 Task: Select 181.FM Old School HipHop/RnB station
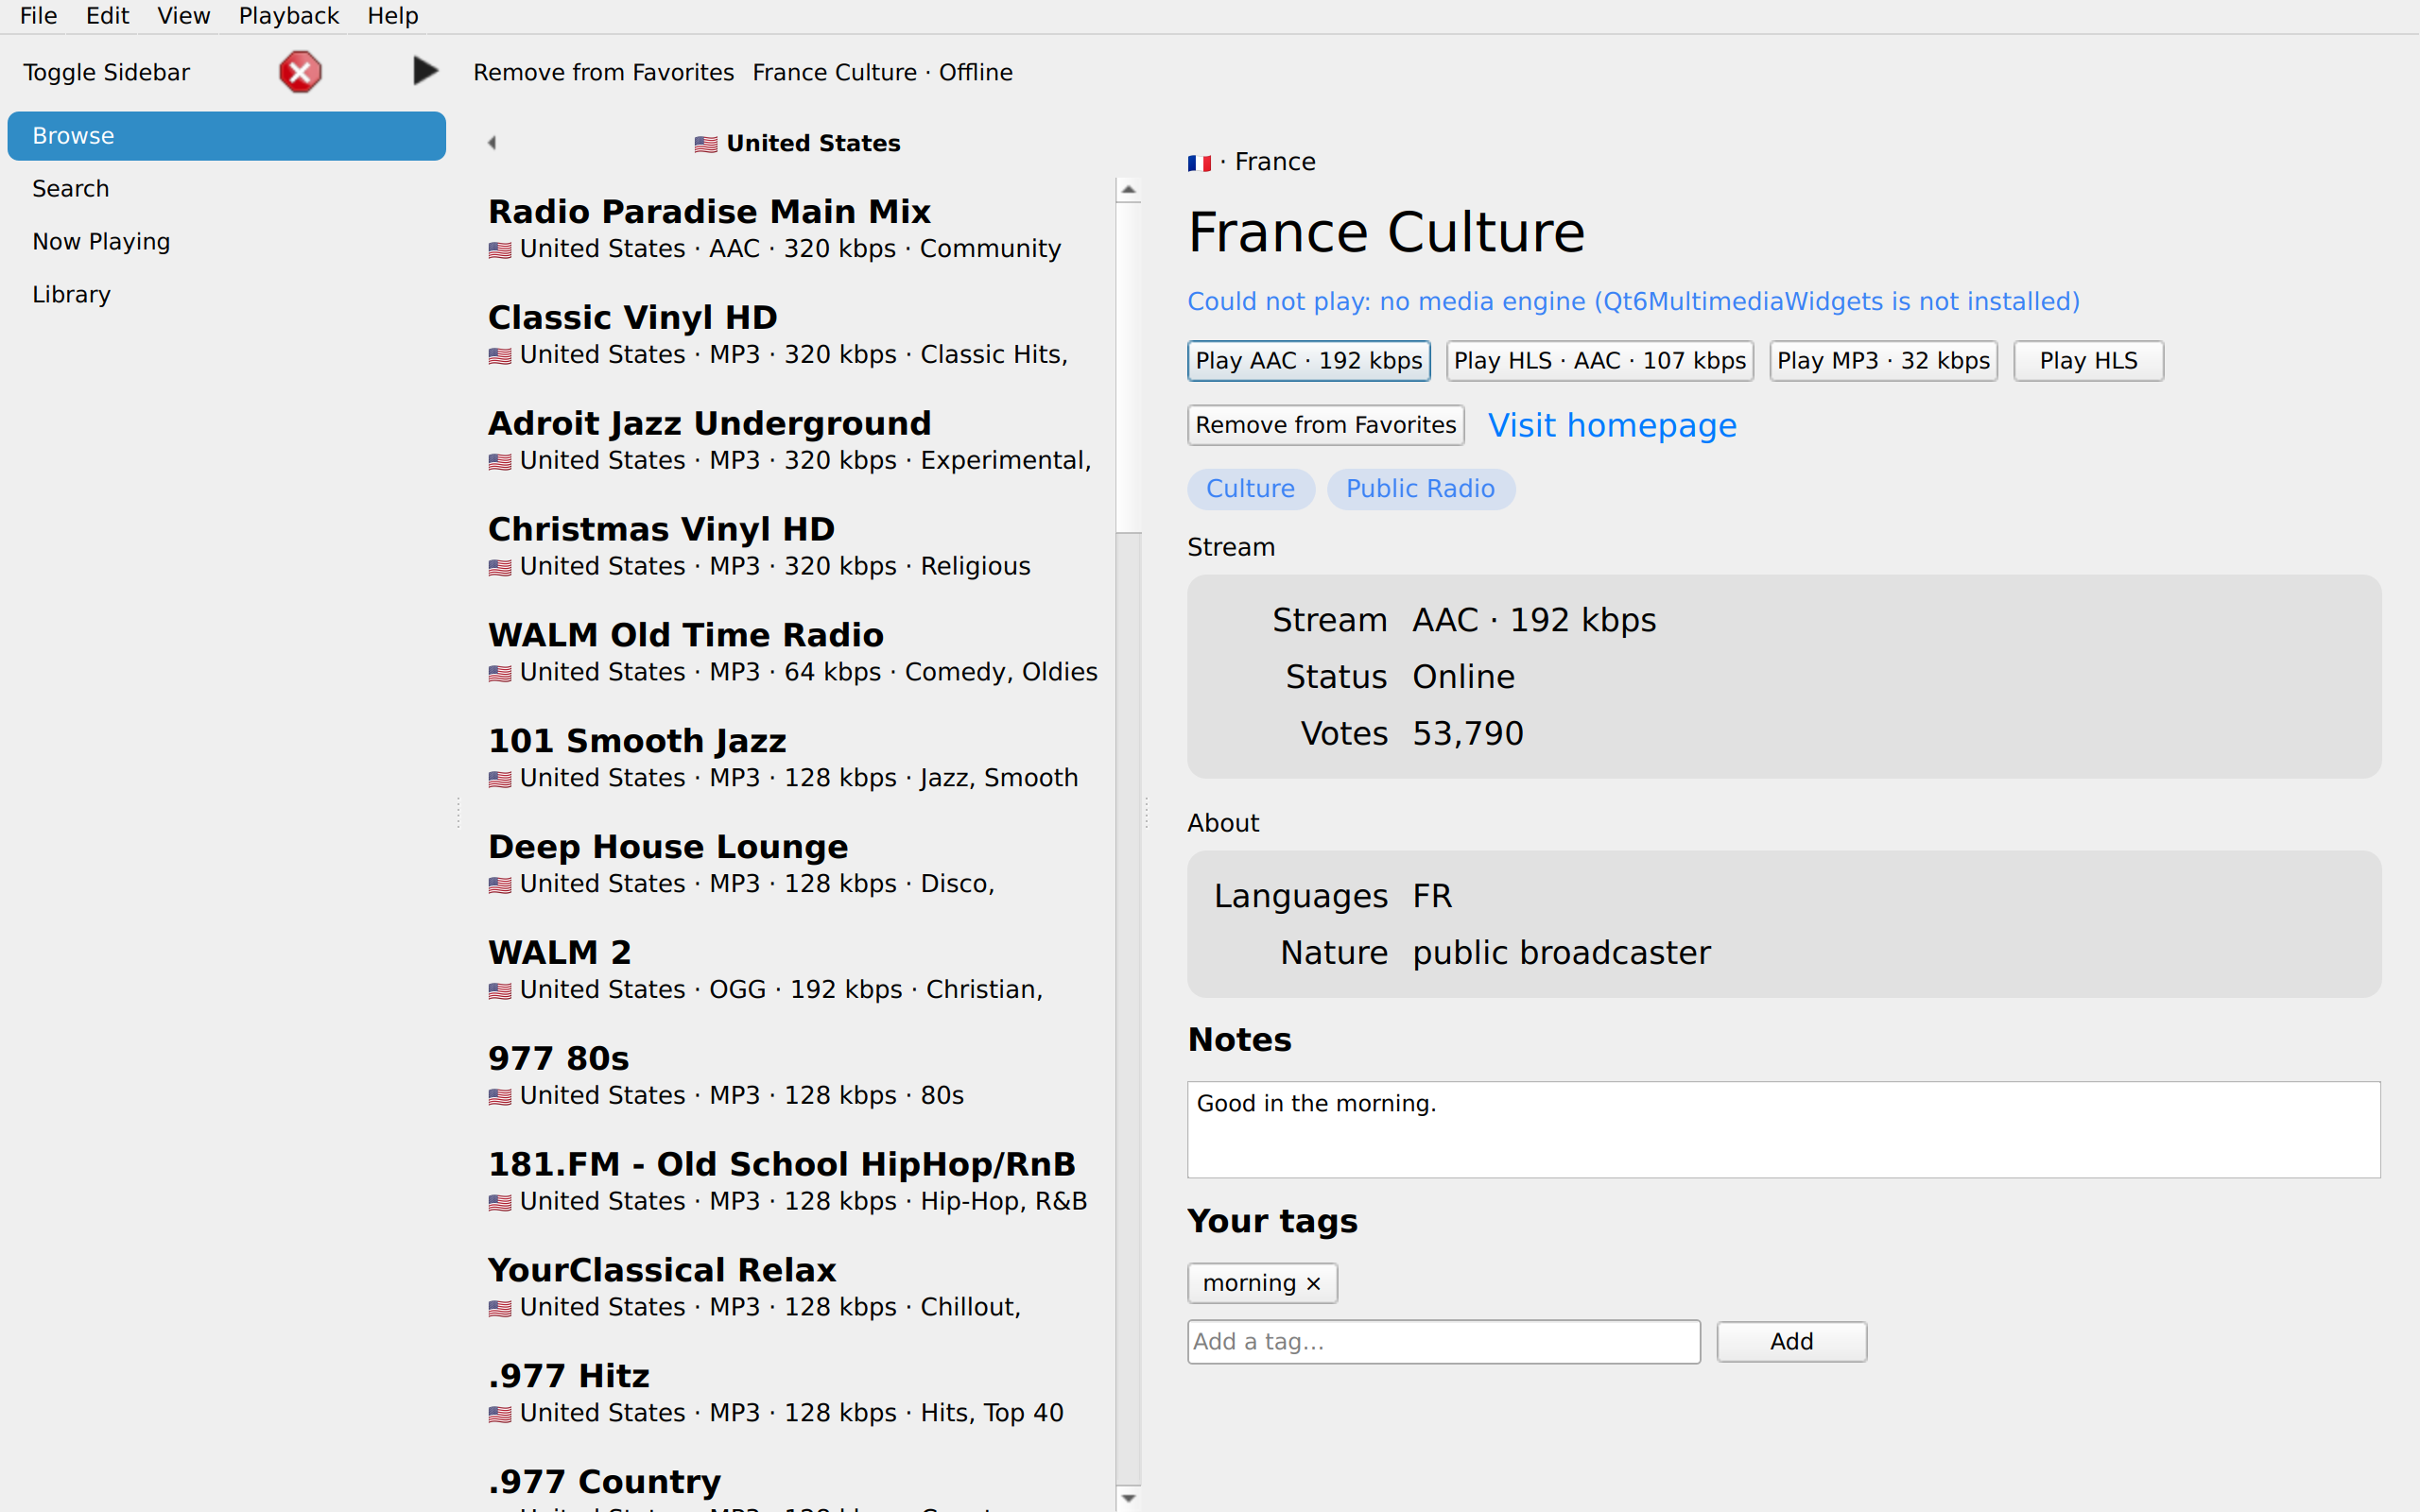(x=795, y=1183)
